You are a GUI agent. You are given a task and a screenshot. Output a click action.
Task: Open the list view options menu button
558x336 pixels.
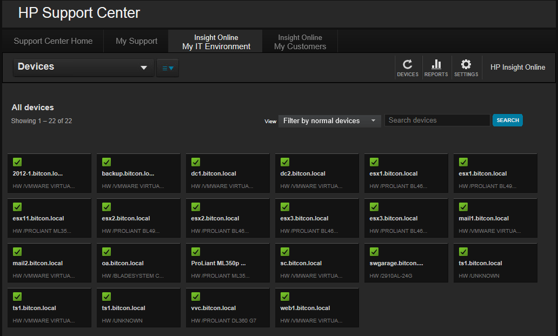point(168,68)
